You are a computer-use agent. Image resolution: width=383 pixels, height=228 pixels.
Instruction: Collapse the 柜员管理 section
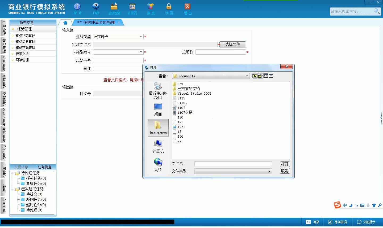point(13,29)
